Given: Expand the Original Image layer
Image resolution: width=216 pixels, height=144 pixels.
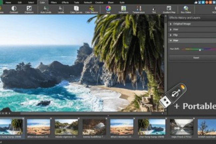Looking at the screenshot, I should point(192,24).
